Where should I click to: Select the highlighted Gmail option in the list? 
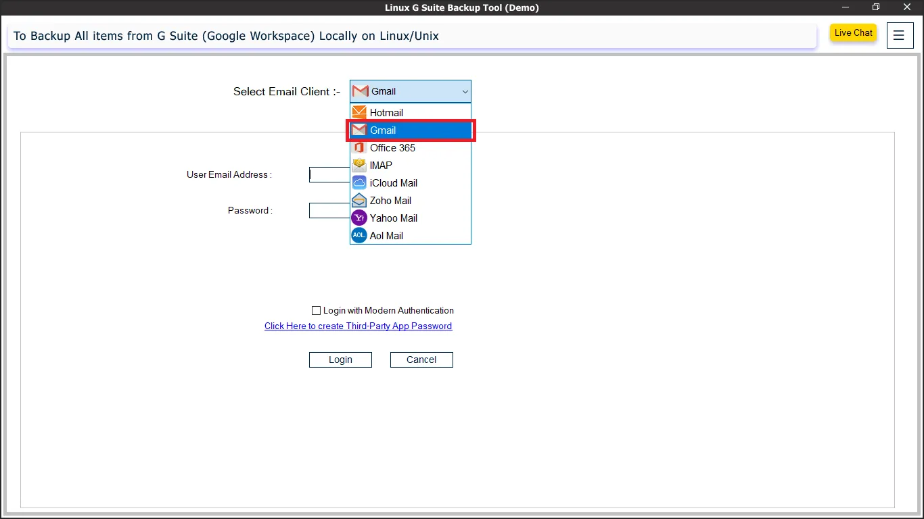(411, 130)
